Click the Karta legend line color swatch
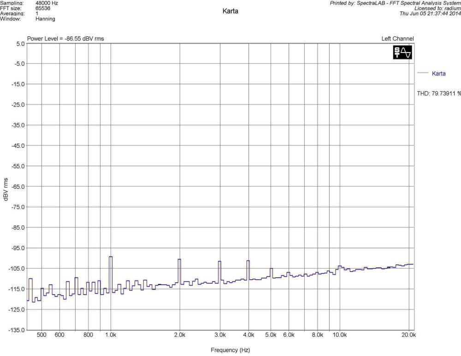Viewport: 461px width, 356px height. [x=422, y=74]
